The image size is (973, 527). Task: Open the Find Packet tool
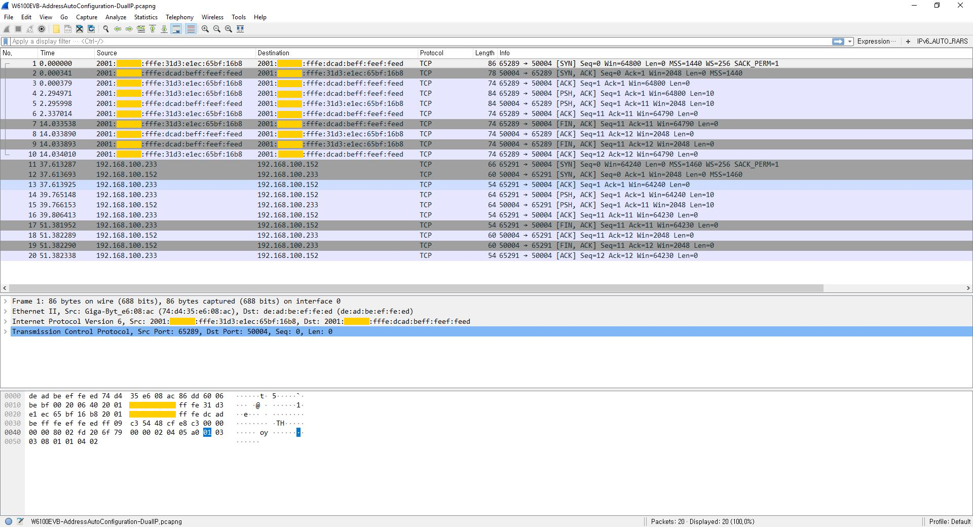pyautogui.click(x=105, y=29)
